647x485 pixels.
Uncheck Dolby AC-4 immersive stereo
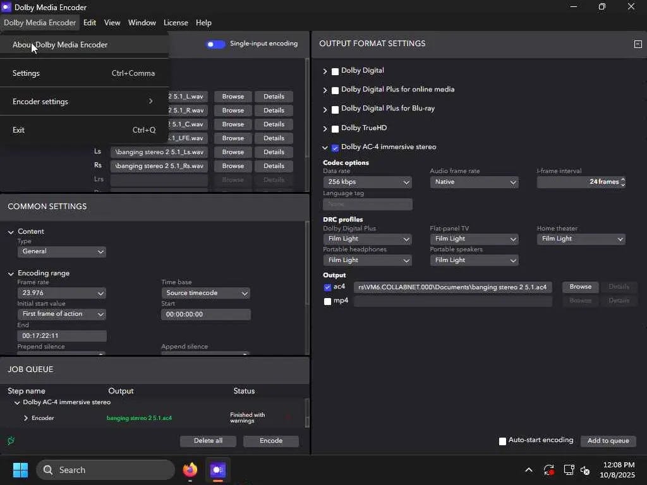click(x=335, y=148)
